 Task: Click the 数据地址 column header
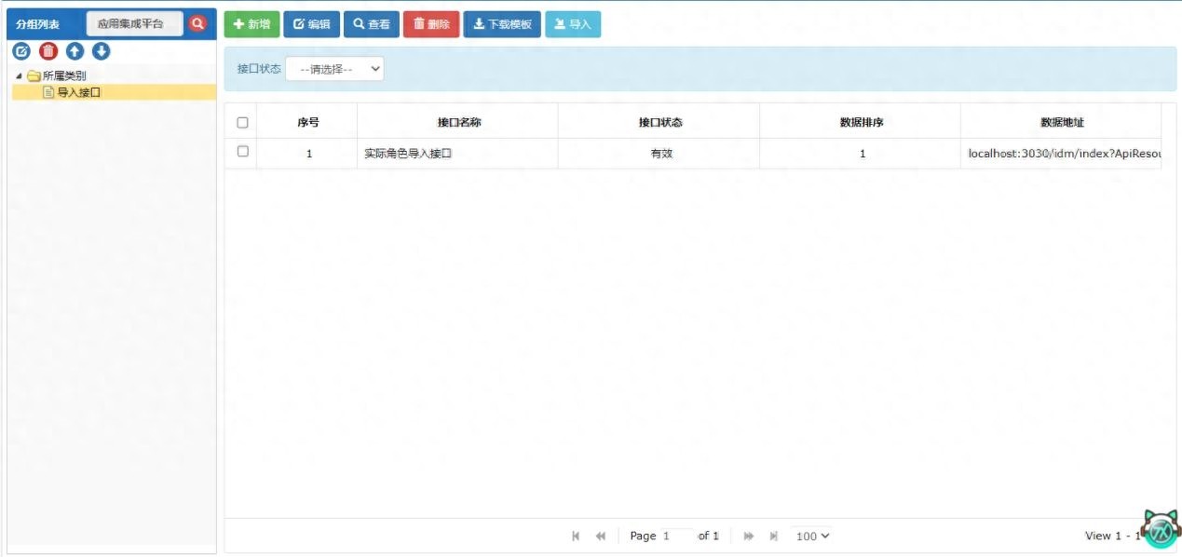tap(1062, 122)
